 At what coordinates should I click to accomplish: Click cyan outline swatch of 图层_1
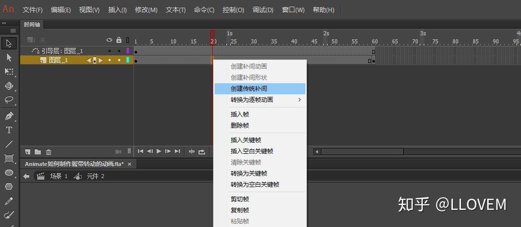(128, 60)
